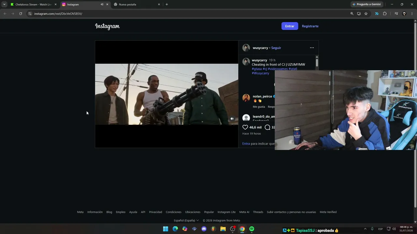Open the post options three-dot menu
Viewport: 417px width, 234px height.
(x=312, y=48)
